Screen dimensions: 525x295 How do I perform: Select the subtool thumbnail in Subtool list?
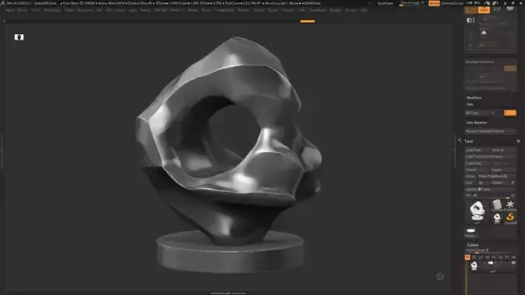(474, 265)
